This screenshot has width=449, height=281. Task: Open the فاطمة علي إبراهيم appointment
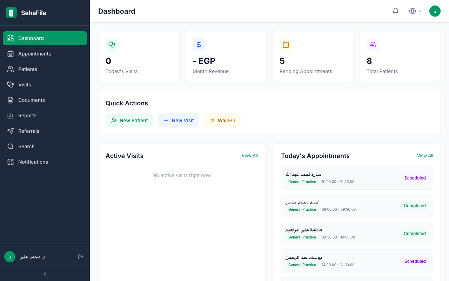point(357,234)
